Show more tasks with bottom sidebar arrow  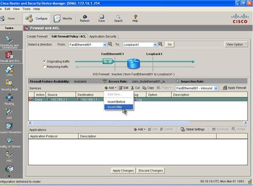[9, 176]
